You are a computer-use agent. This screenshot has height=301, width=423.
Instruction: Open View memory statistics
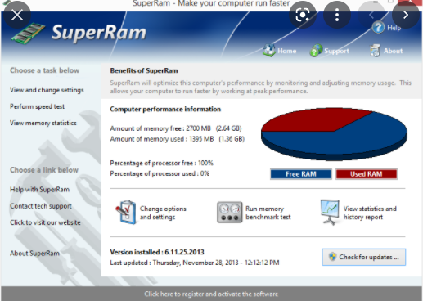coord(43,123)
